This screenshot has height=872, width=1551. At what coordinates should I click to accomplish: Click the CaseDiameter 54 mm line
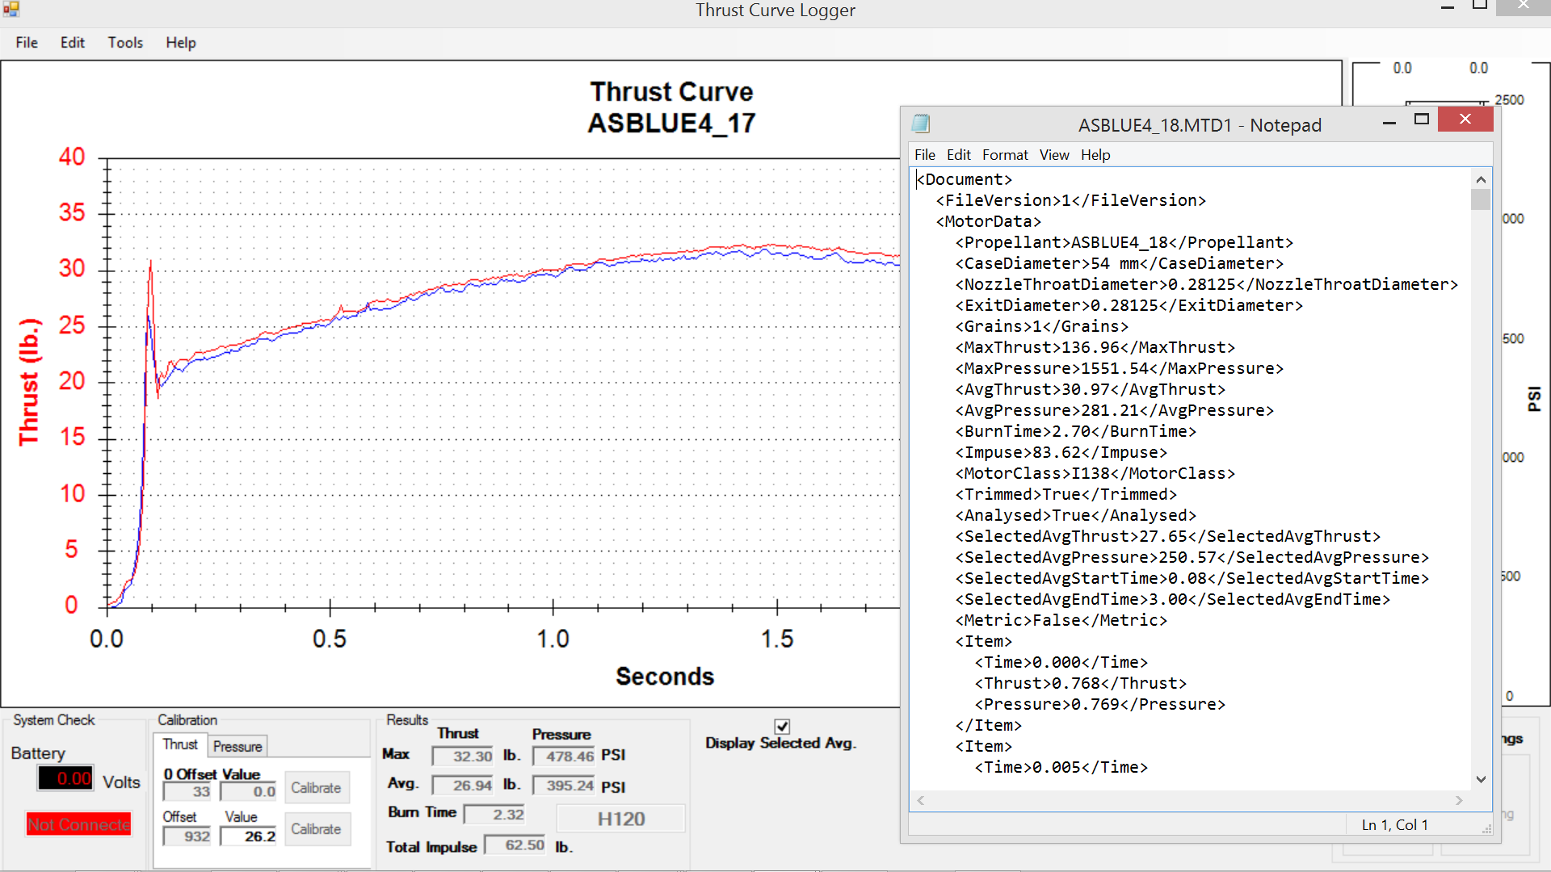point(1120,263)
